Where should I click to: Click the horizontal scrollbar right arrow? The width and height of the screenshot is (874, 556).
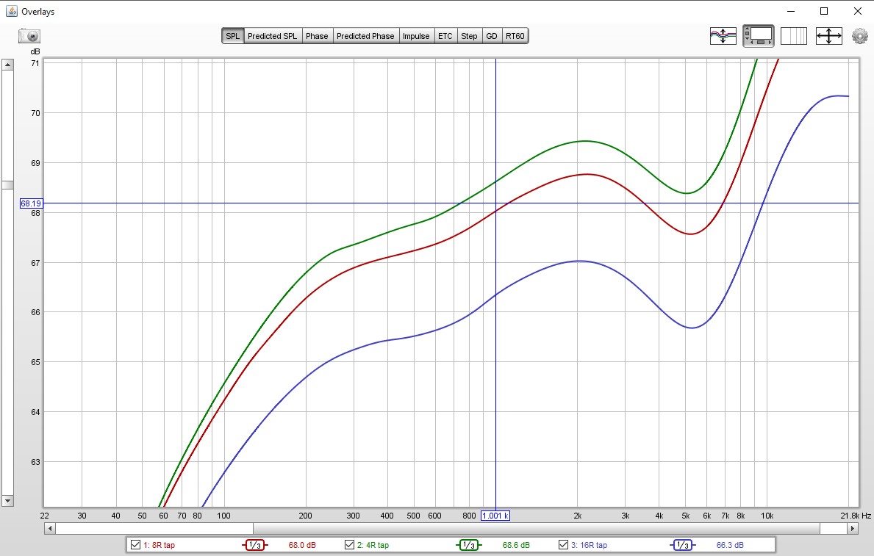tap(853, 528)
